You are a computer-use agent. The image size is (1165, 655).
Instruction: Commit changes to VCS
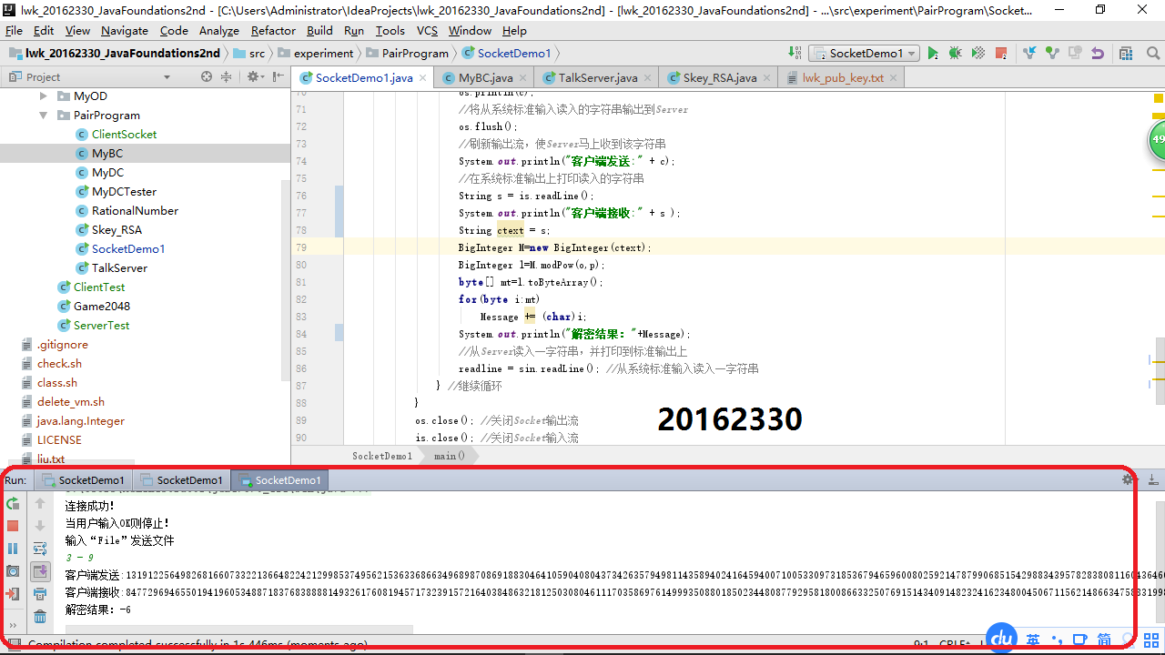(x=1052, y=53)
